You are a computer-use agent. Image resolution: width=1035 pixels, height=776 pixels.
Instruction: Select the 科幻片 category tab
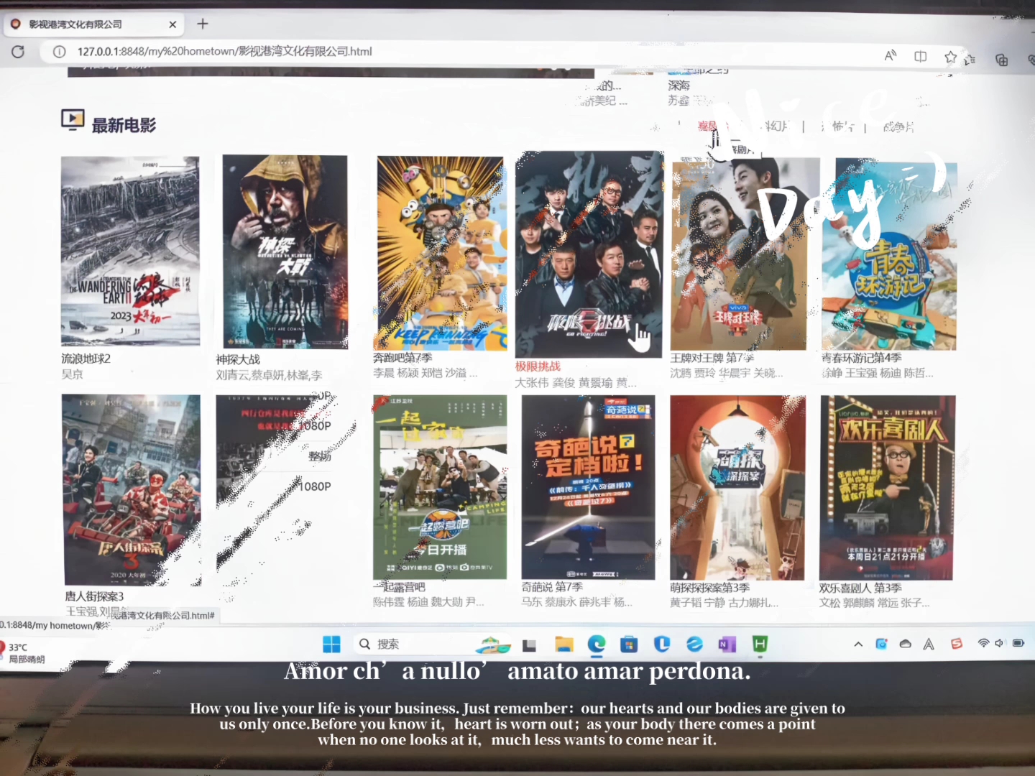[x=775, y=126]
